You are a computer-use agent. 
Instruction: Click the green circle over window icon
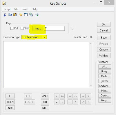(31, 15)
